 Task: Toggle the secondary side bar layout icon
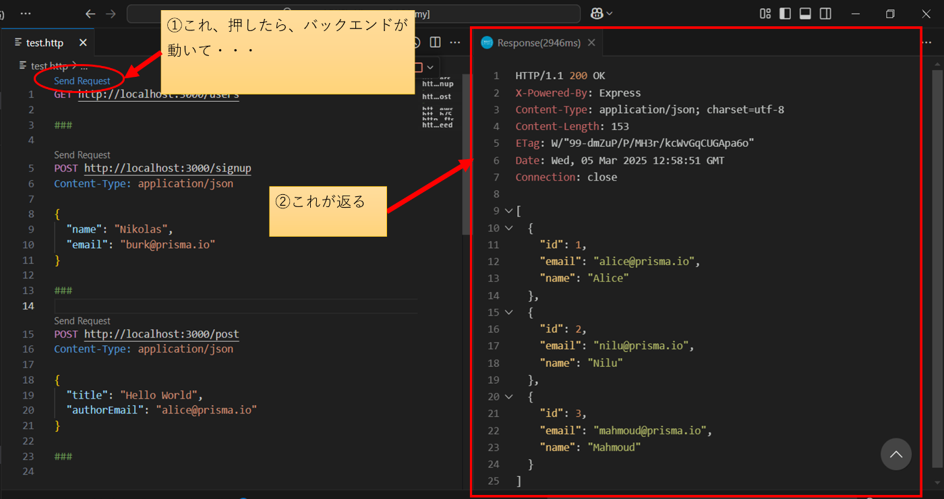click(x=825, y=13)
